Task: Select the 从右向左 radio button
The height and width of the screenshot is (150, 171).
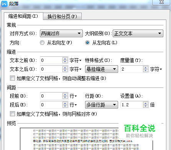Action: click(x=42, y=43)
